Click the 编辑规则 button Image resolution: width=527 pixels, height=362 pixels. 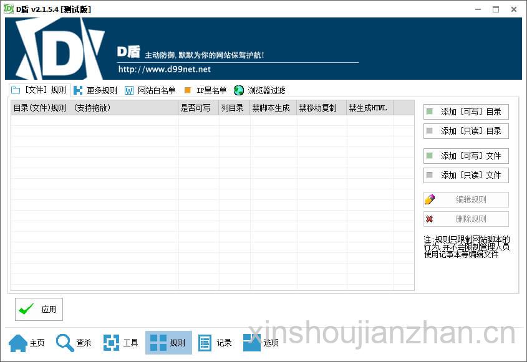click(466, 200)
